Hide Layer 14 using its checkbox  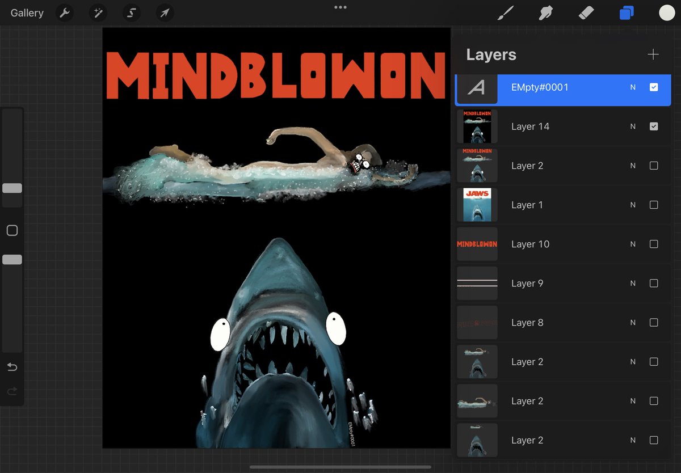tap(654, 126)
